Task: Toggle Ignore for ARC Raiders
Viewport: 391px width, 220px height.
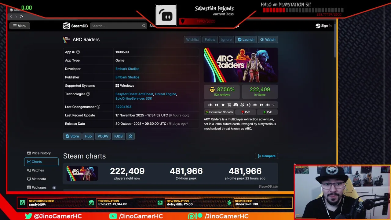Action: [226, 40]
